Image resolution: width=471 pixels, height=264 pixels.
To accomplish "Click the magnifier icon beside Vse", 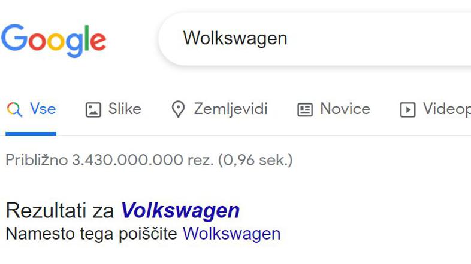I will coord(14,109).
